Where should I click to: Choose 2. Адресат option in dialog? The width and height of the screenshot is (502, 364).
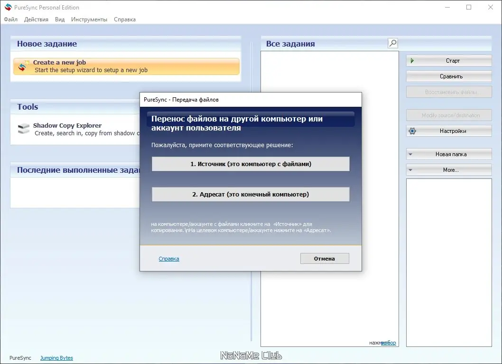tap(251, 194)
